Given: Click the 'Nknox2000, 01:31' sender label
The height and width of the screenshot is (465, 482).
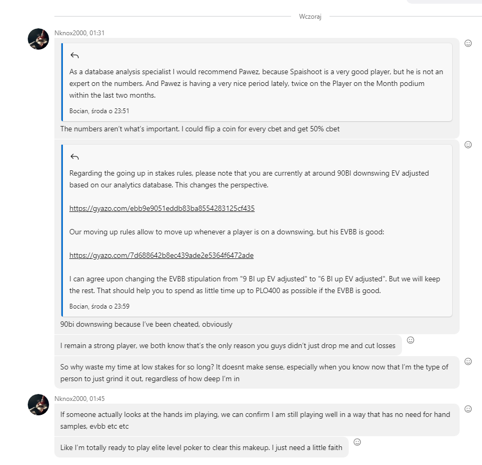Looking at the screenshot, I should [x=79, y=33].
